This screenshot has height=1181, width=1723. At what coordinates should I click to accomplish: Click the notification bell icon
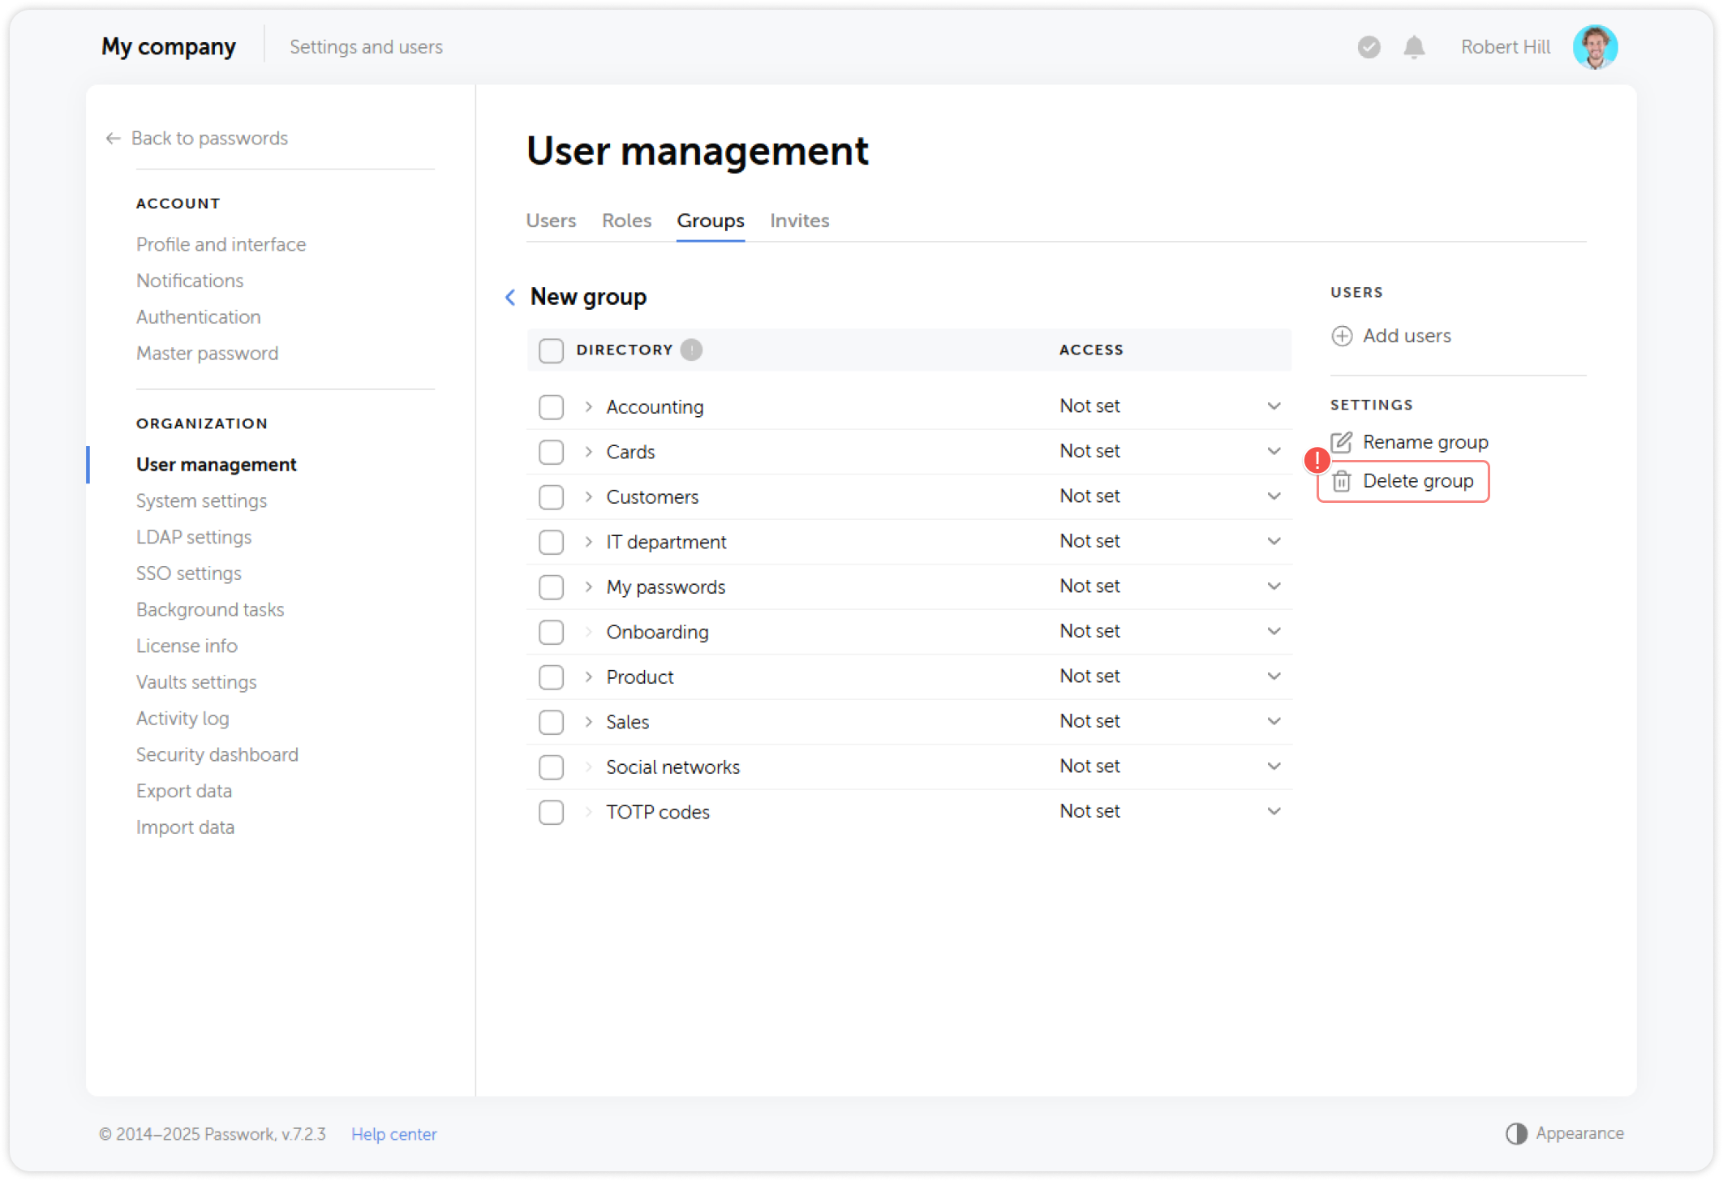1414,47
